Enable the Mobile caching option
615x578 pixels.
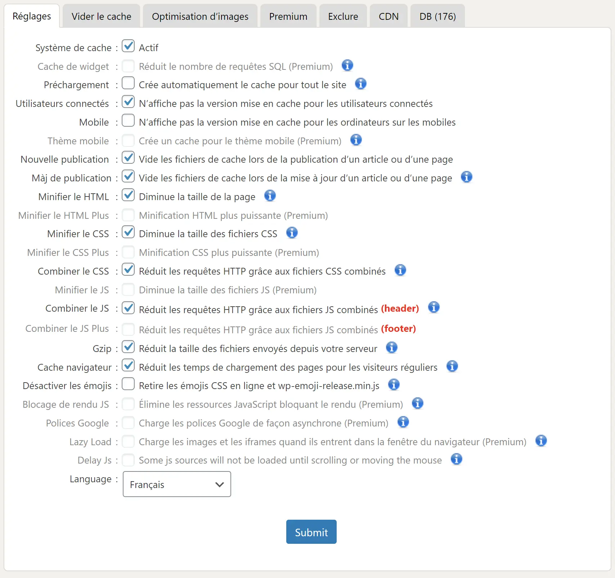pos(128,121)
